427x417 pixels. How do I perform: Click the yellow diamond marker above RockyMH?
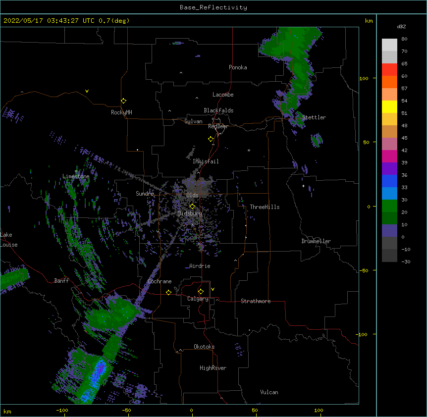tap(124, 101)
